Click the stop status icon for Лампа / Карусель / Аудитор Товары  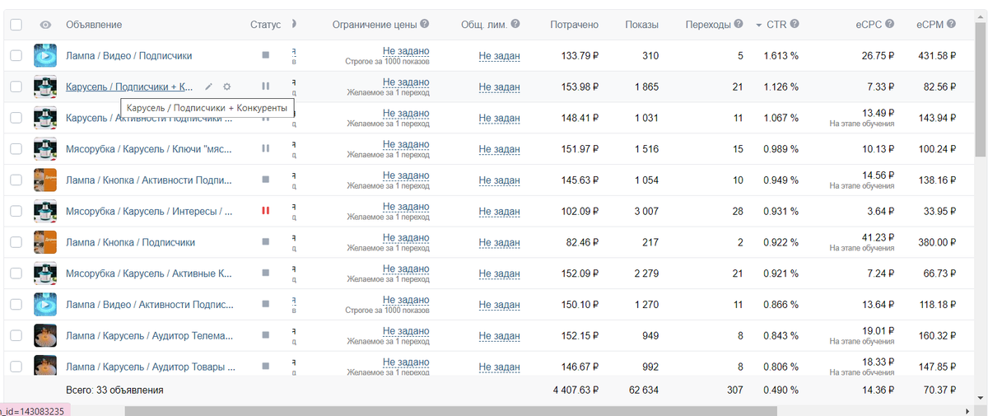pyautogui.click(x=265, y=367)
